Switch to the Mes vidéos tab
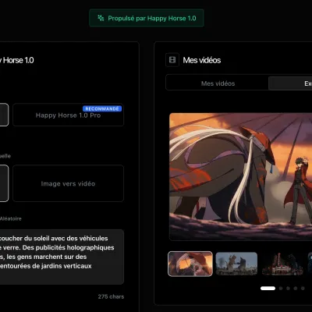Image resolution: width=312 pixels, height=312 pixels. pos(218,83)
